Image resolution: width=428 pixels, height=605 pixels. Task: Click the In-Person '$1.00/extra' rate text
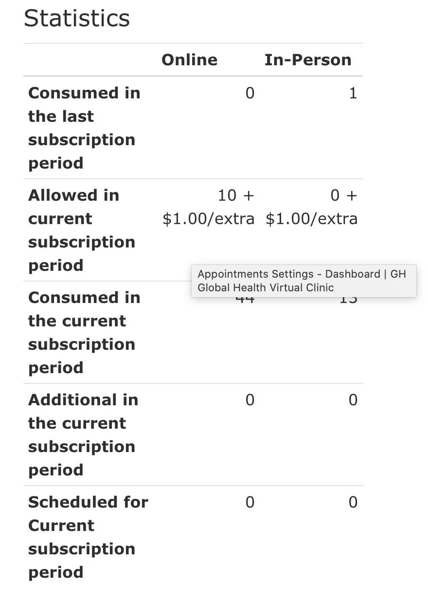pos(311,219)
